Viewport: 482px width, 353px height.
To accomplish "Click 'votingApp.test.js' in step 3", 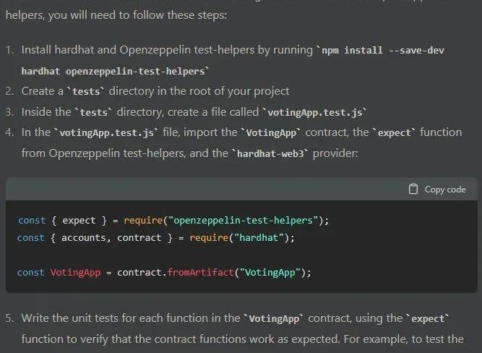I will [315, 112].
